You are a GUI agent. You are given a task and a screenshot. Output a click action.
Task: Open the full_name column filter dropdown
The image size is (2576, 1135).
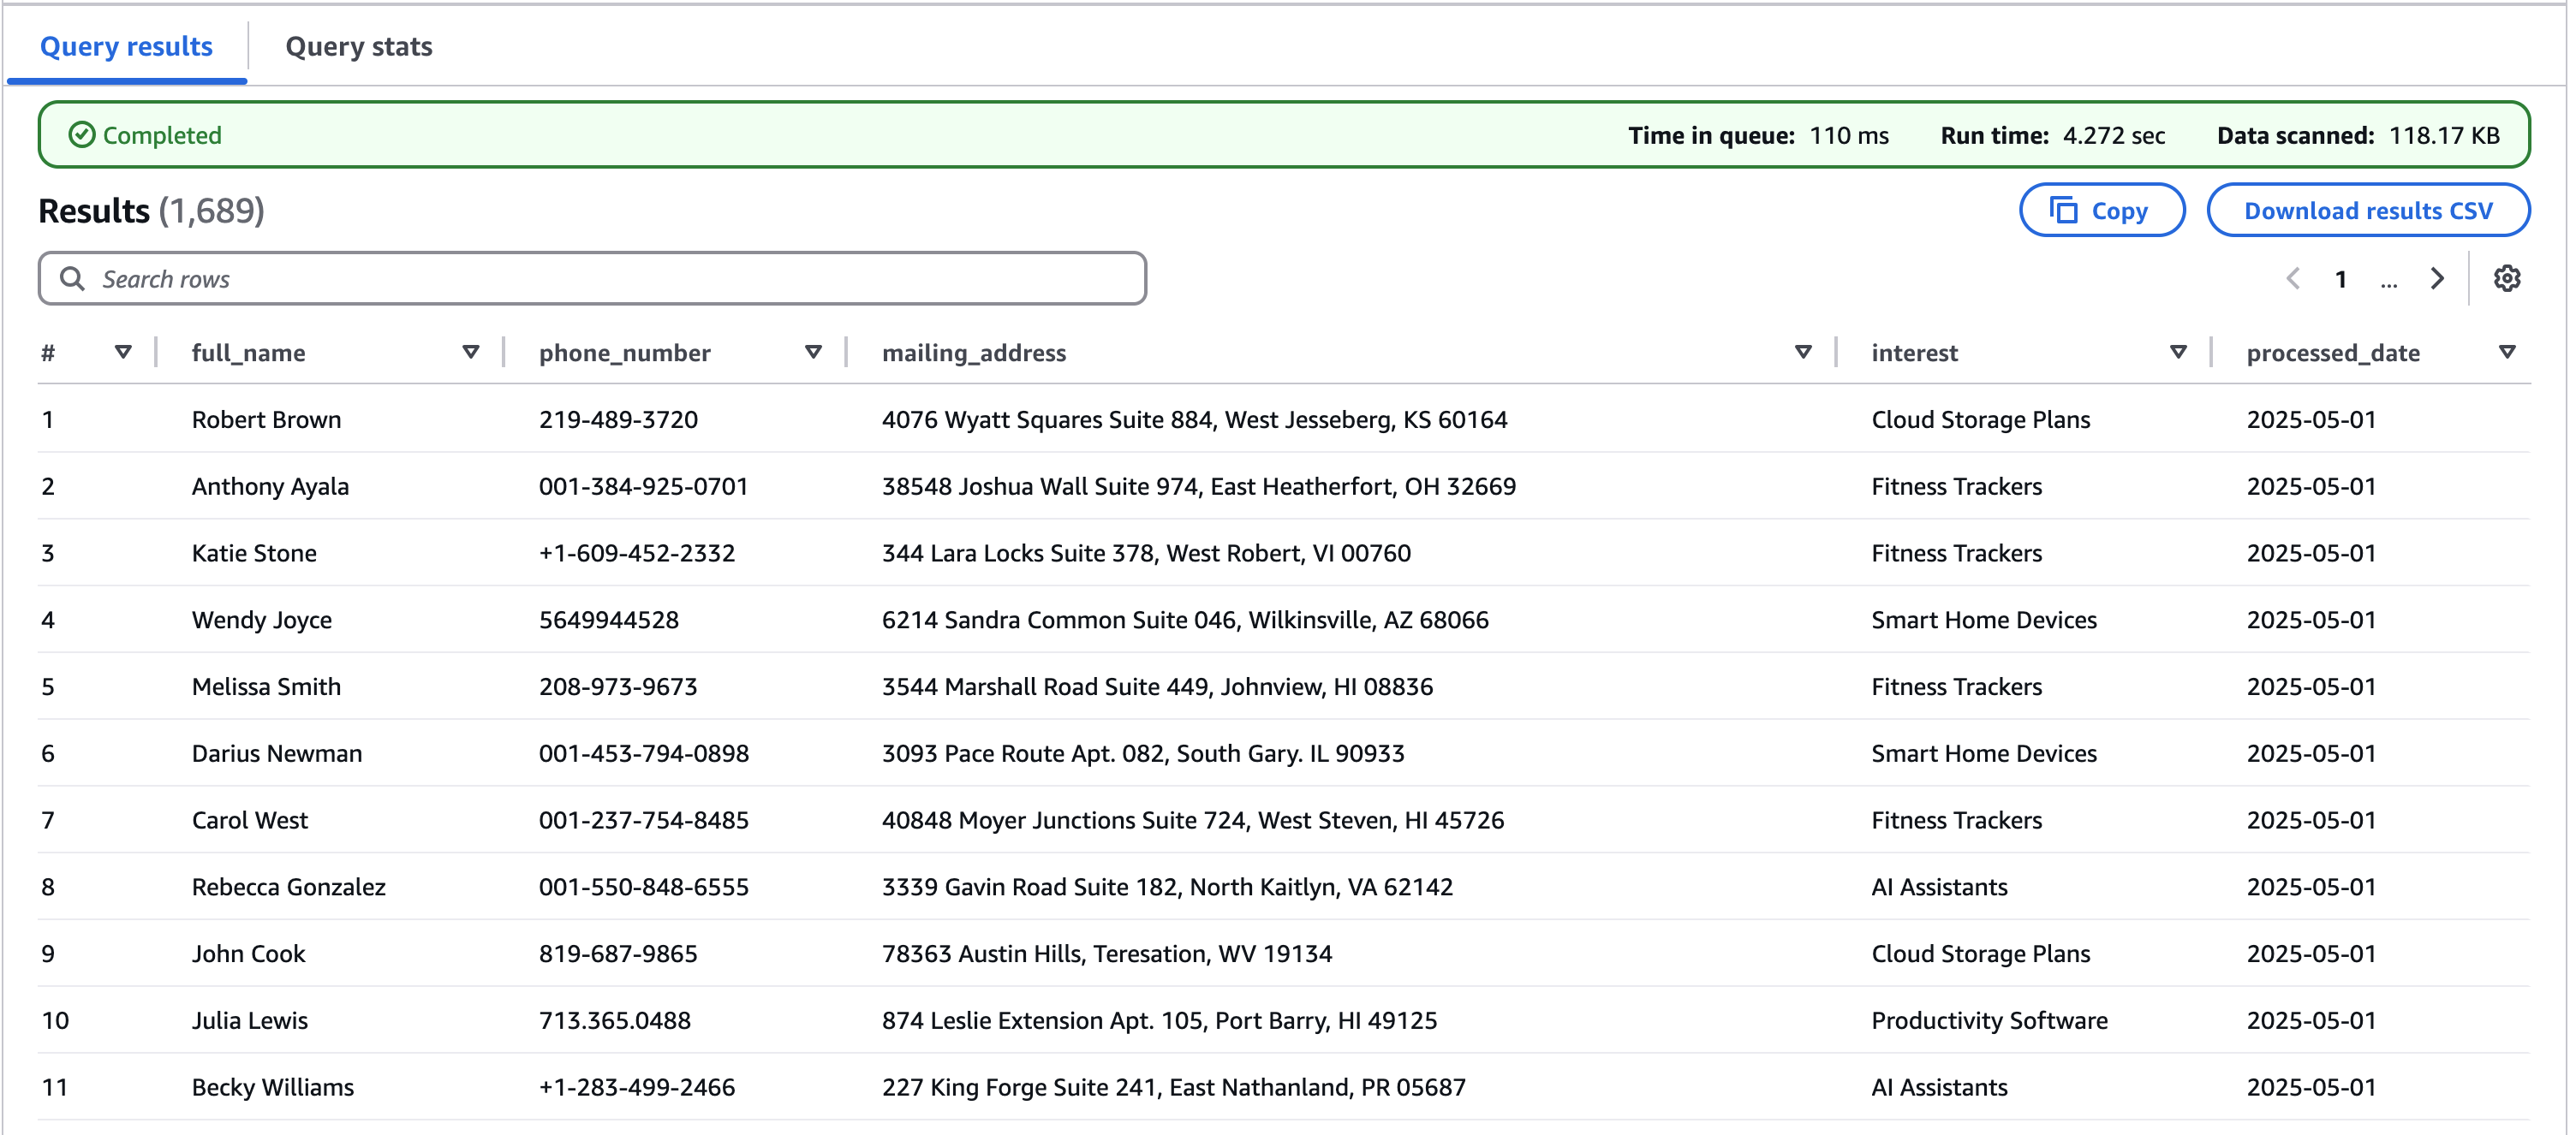pyautogui.click(x=470, y=352)
